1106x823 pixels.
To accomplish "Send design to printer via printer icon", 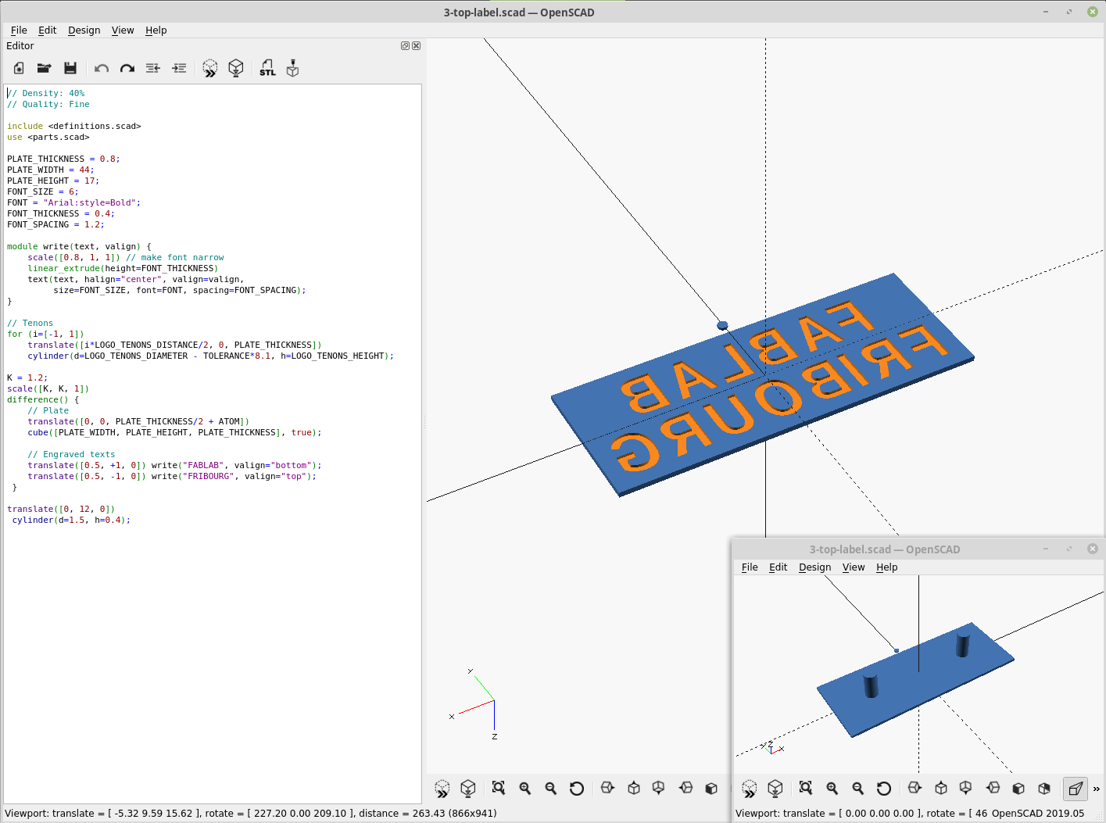I will [292, 68].
